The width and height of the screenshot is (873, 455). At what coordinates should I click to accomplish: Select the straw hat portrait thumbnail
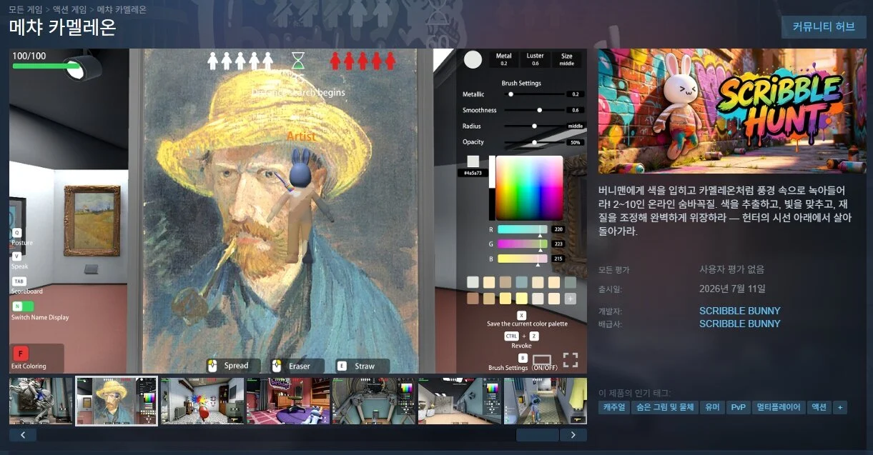117,401
